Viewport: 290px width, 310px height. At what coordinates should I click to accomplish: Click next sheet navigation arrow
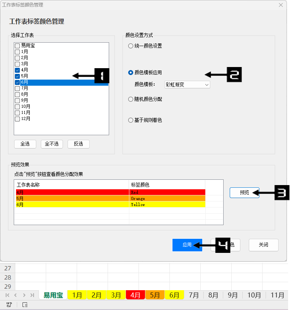tap(24, 295)
